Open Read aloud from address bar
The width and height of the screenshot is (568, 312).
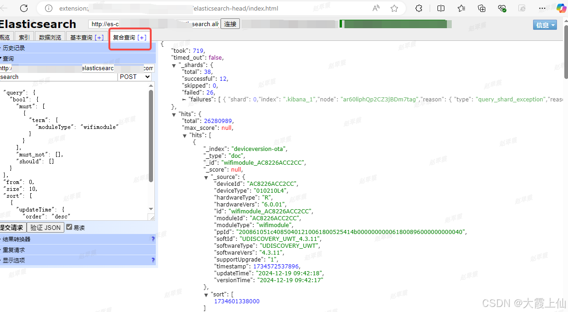(x=376, y=8)
